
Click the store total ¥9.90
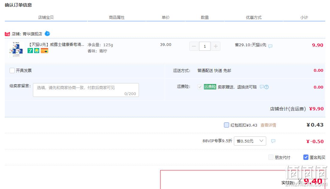[x=316, y=109]
